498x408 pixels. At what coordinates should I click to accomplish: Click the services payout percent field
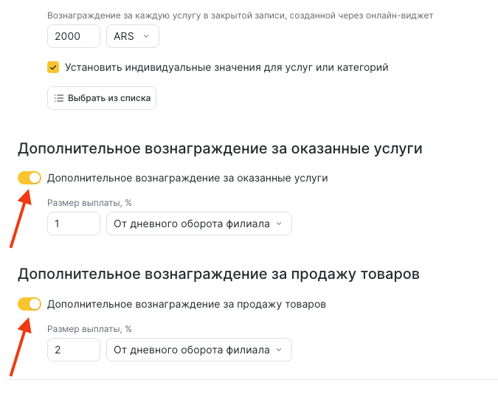pyautogui.click(x=73, y=224)
